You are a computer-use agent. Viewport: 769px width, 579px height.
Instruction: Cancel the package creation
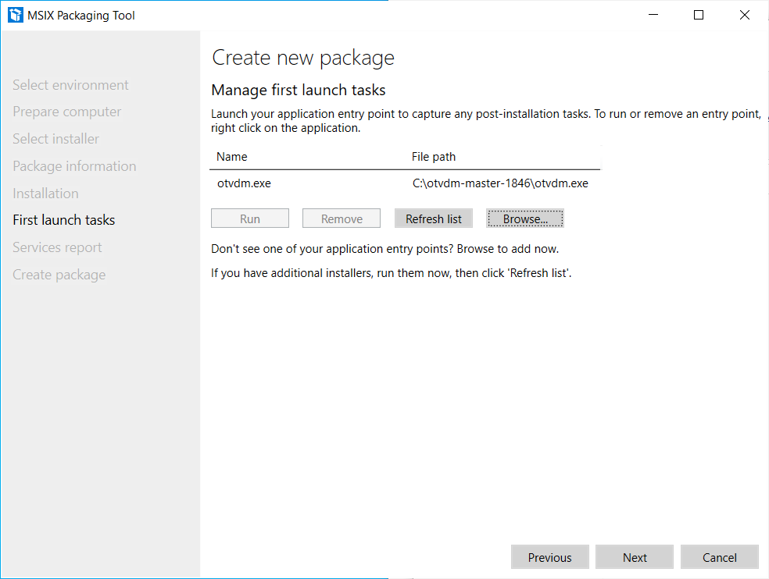click(720, 557)
